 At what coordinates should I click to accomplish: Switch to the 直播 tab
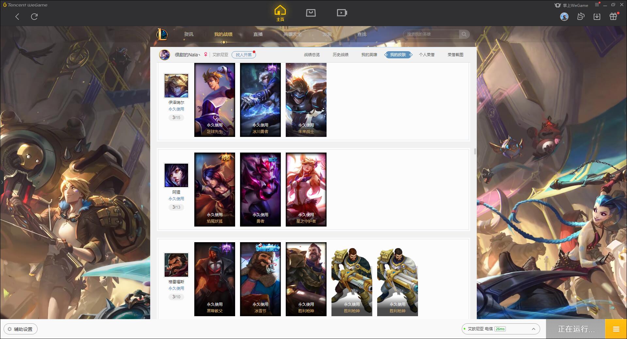coord(258,34)
